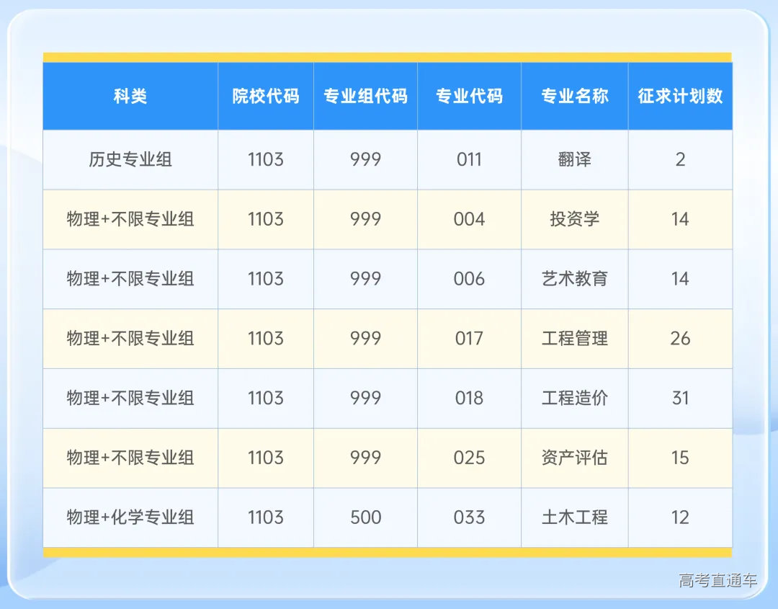Click the 科类 column header
Screen dimensions: 778x609
click(x=130, y=96)
